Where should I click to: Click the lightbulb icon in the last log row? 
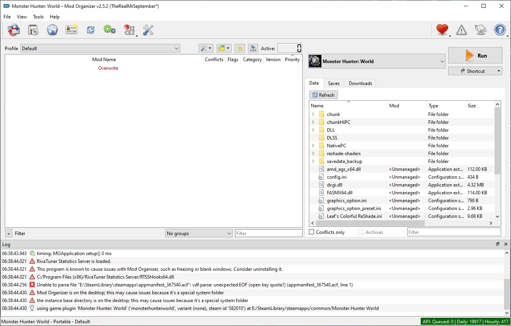click(x=32, y=308)
